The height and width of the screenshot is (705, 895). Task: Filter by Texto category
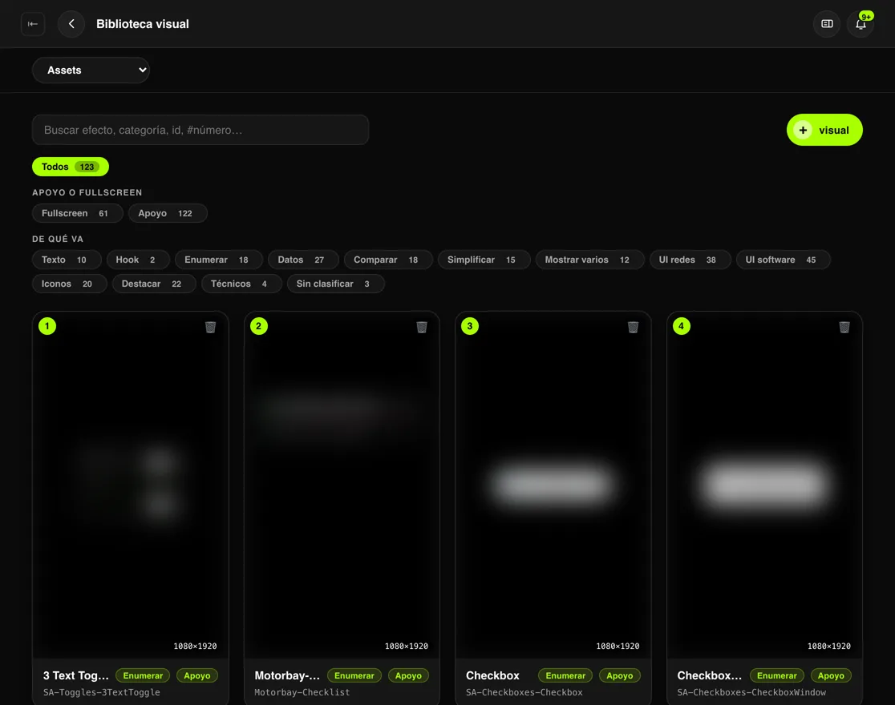tap(67, 260)
